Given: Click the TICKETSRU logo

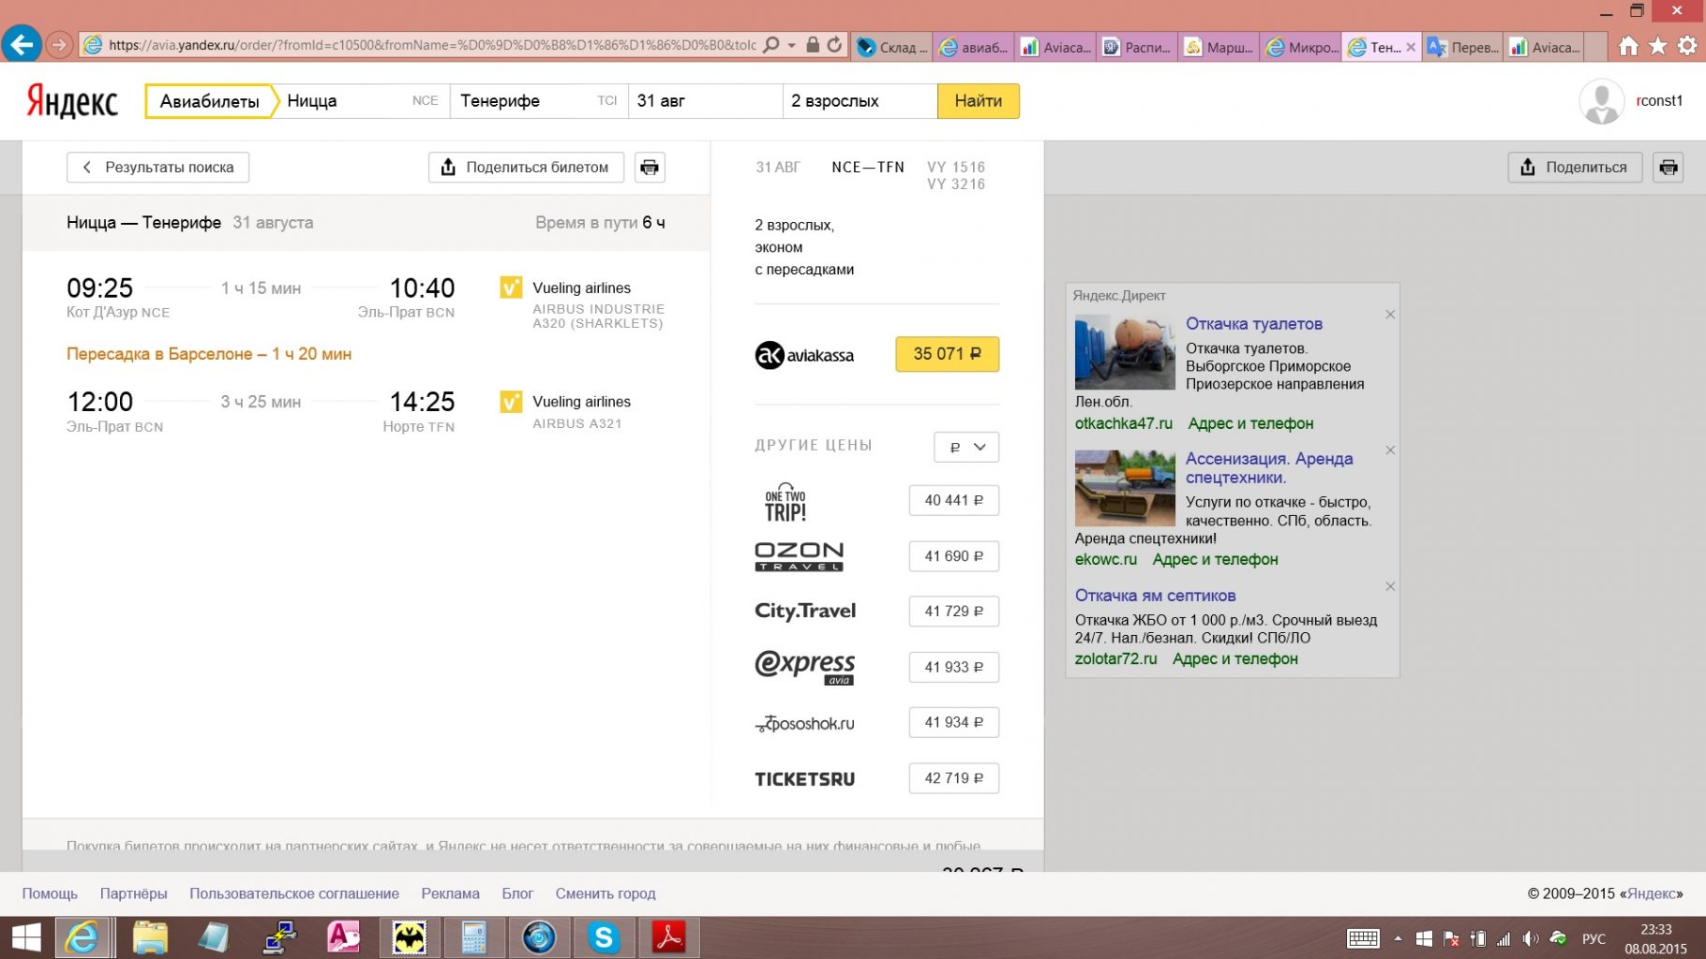Looking at the screenshot, I should pos(805,779).
